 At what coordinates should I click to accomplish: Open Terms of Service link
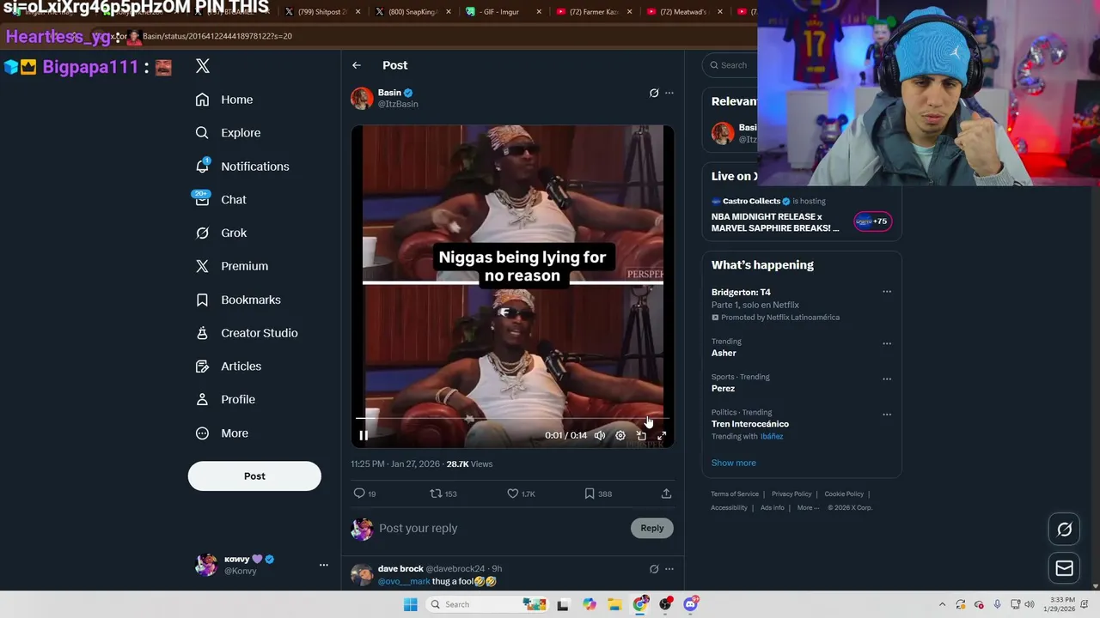[735, 494]
